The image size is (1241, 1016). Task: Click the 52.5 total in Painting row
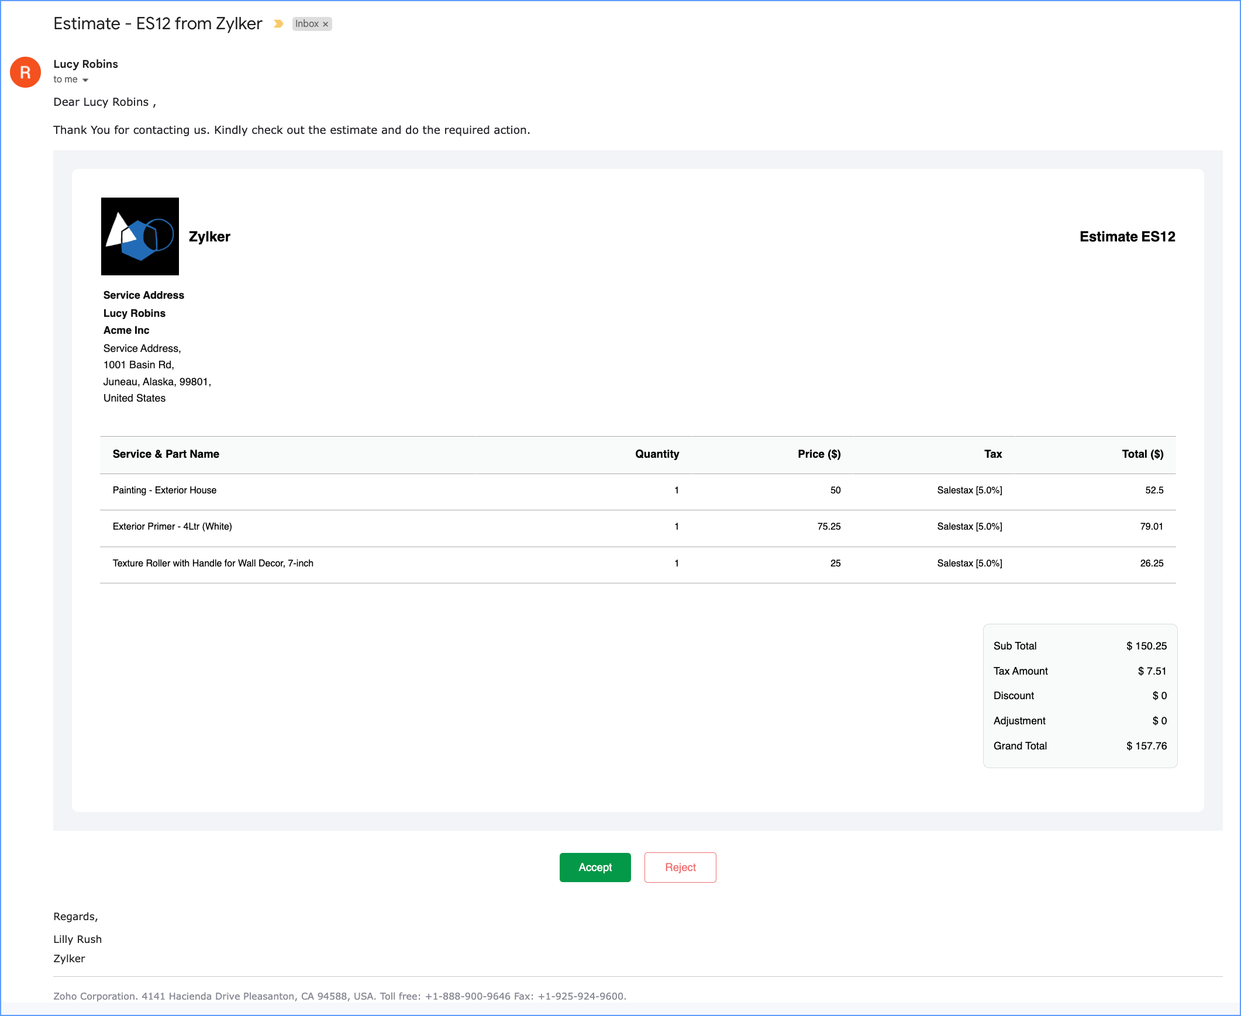1154,490
